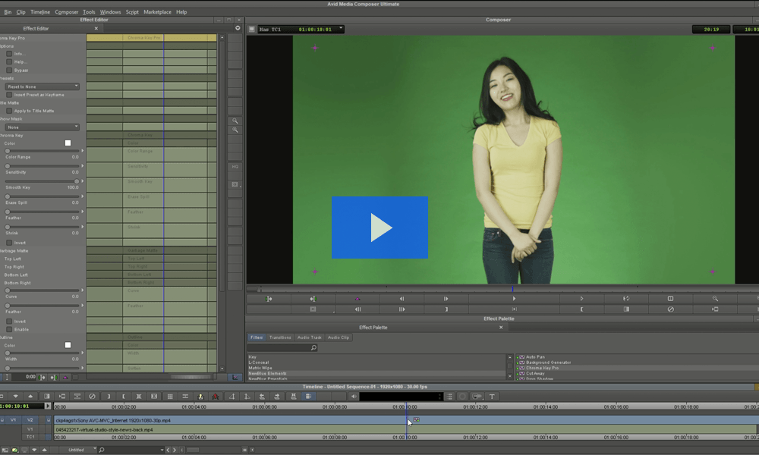This screenshot has height=455, width=759.
Task: Click the search magnifier in Effect Palette
Action: click(x=313, y=347)
